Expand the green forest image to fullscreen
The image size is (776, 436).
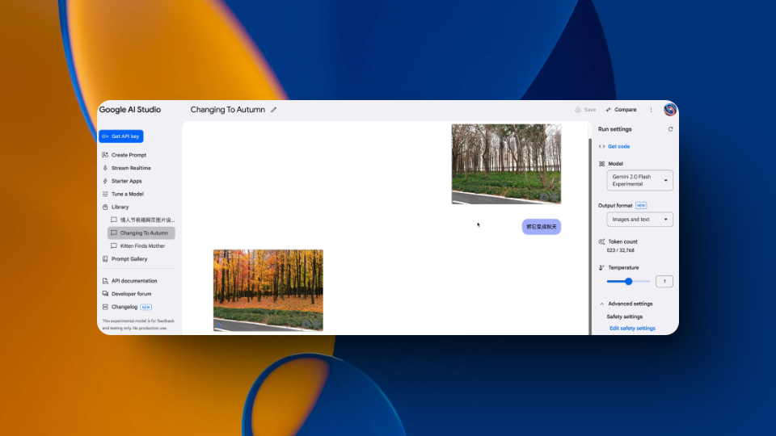[555, 196]
